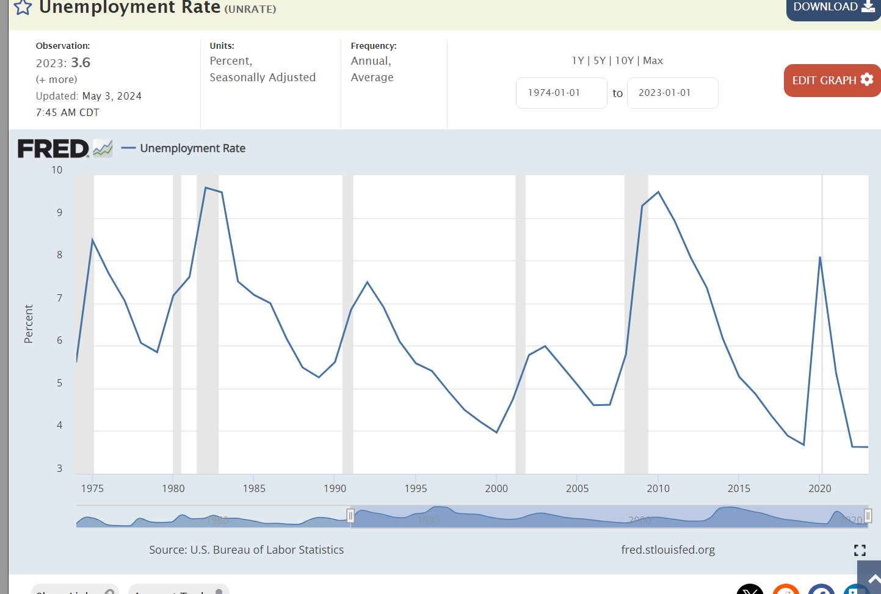
Task: Click the left handle of range slider
Action: [x=350, y=516]
